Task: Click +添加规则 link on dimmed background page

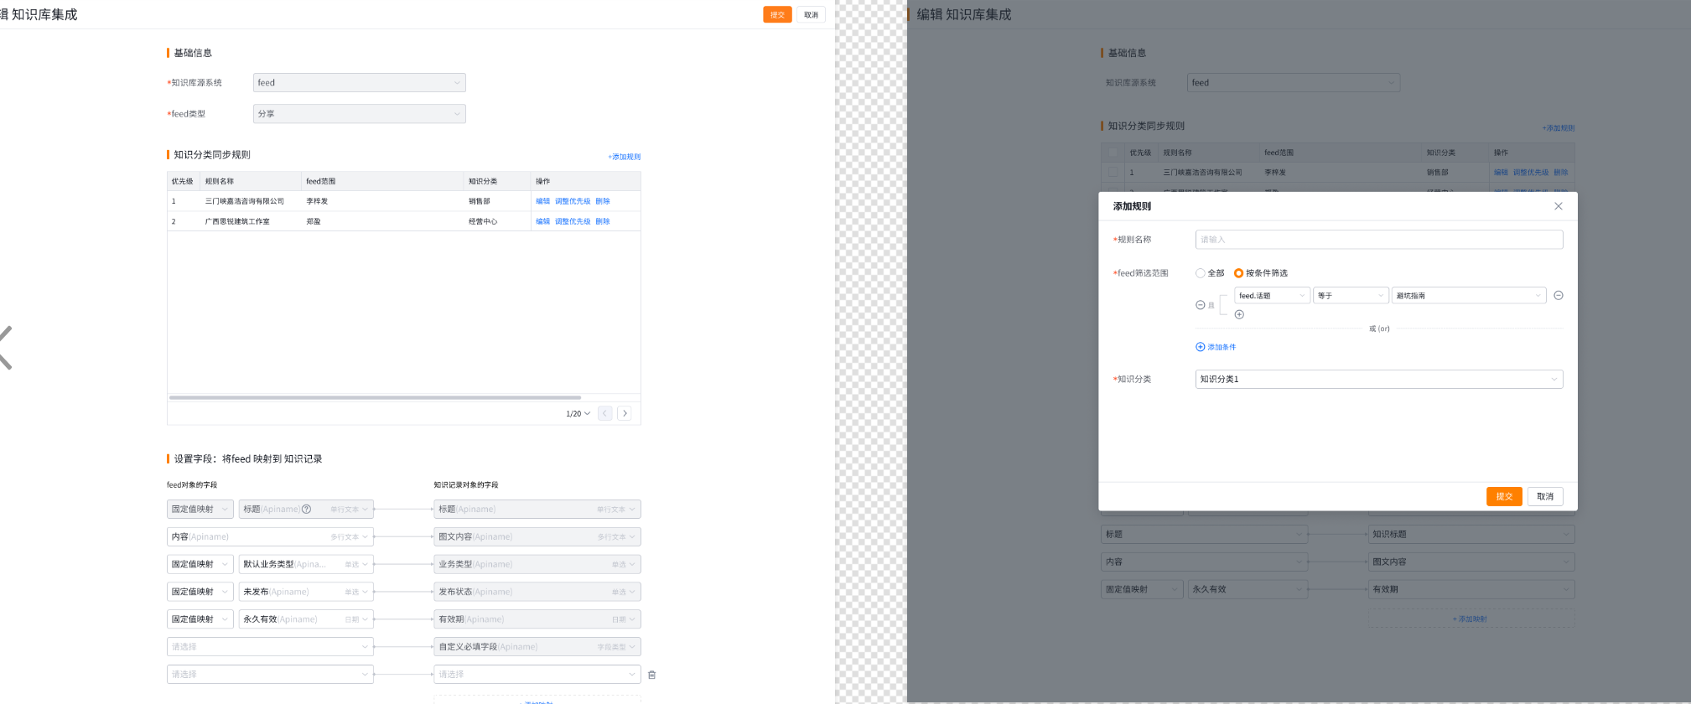Action: point(1559,128)
